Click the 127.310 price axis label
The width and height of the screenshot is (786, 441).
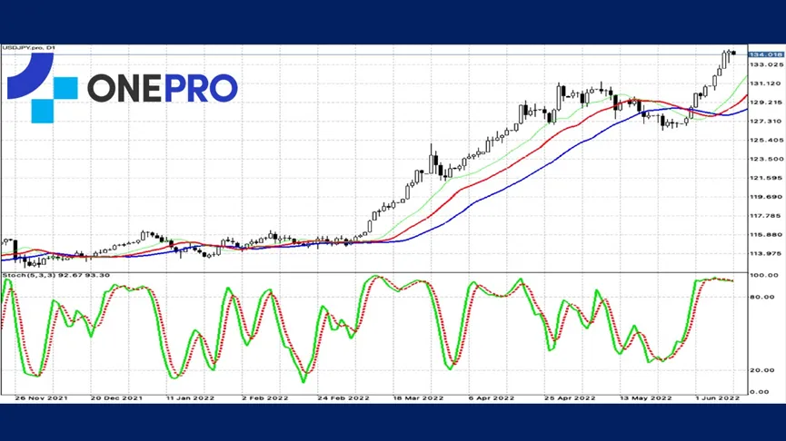tap(766, 121)
